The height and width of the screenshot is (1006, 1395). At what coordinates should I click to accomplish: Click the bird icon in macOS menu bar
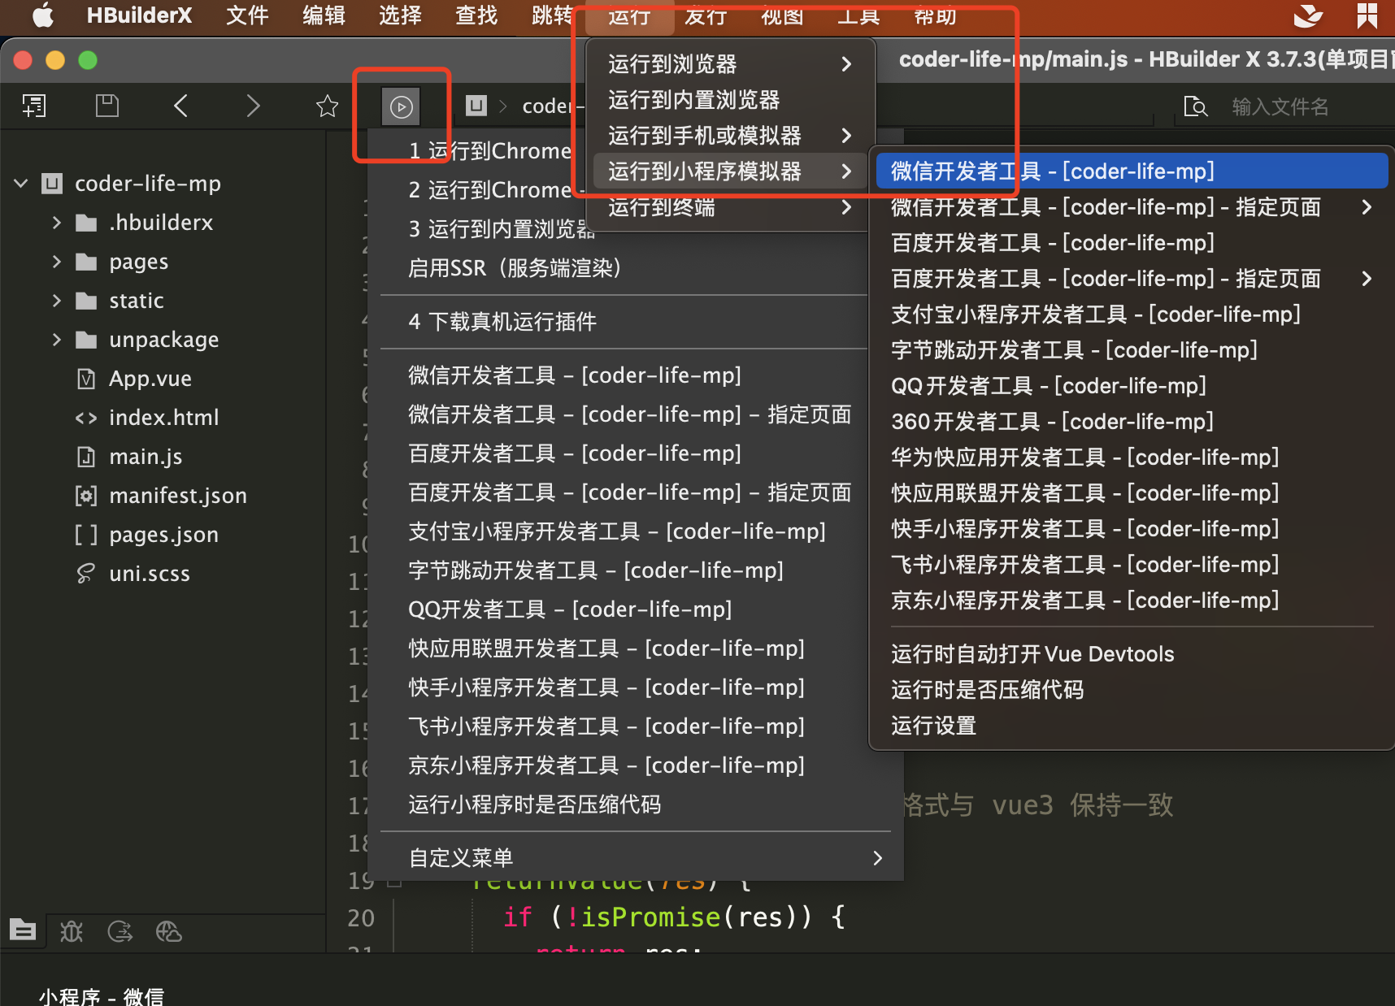pyautogui.click(x=1307, y=15)
